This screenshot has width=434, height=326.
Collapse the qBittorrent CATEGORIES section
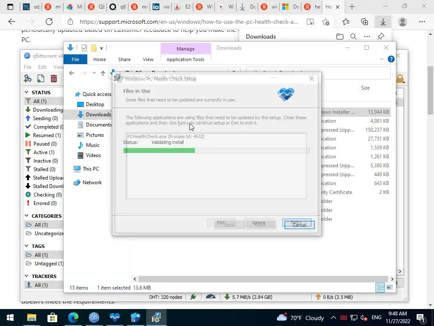(27, 216)
